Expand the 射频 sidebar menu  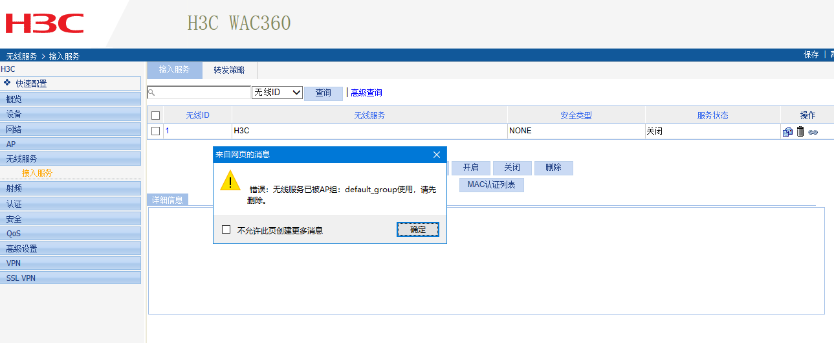coord(71,188)
